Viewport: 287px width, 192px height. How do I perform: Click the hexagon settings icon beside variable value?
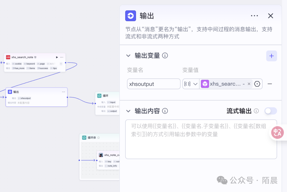(x=257, y=84)
